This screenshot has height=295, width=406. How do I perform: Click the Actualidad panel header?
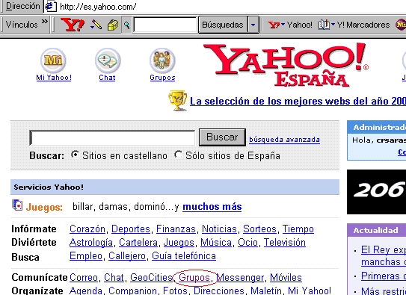[377, 230]
